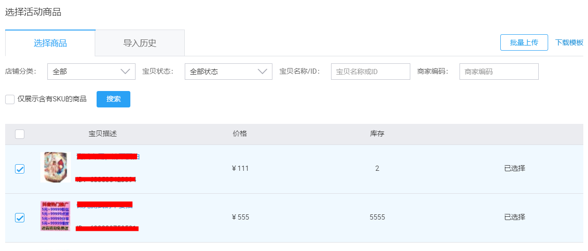Focus the 商家编码 input field

[499, 71]
